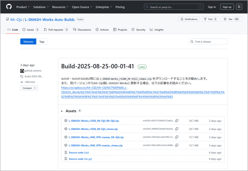
Task: Open the Pricing page
Action: point(120,7)
